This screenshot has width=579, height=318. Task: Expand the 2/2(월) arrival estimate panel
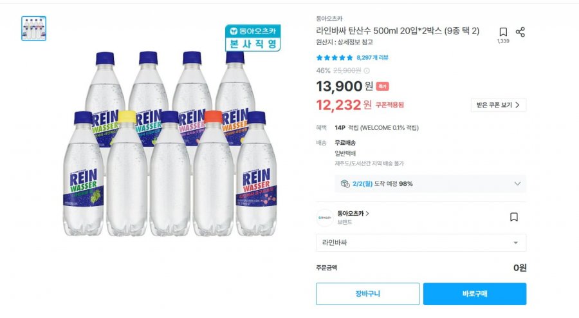tap(517, 183)
